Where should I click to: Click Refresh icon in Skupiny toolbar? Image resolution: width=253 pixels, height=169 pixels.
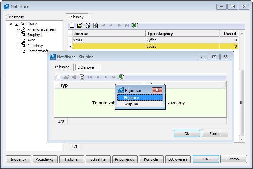(x=96, y=26)
